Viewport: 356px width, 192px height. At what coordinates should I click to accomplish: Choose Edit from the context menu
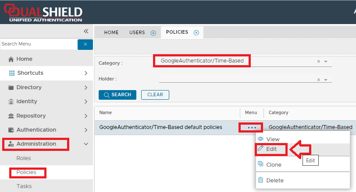(x=271, y=149)
